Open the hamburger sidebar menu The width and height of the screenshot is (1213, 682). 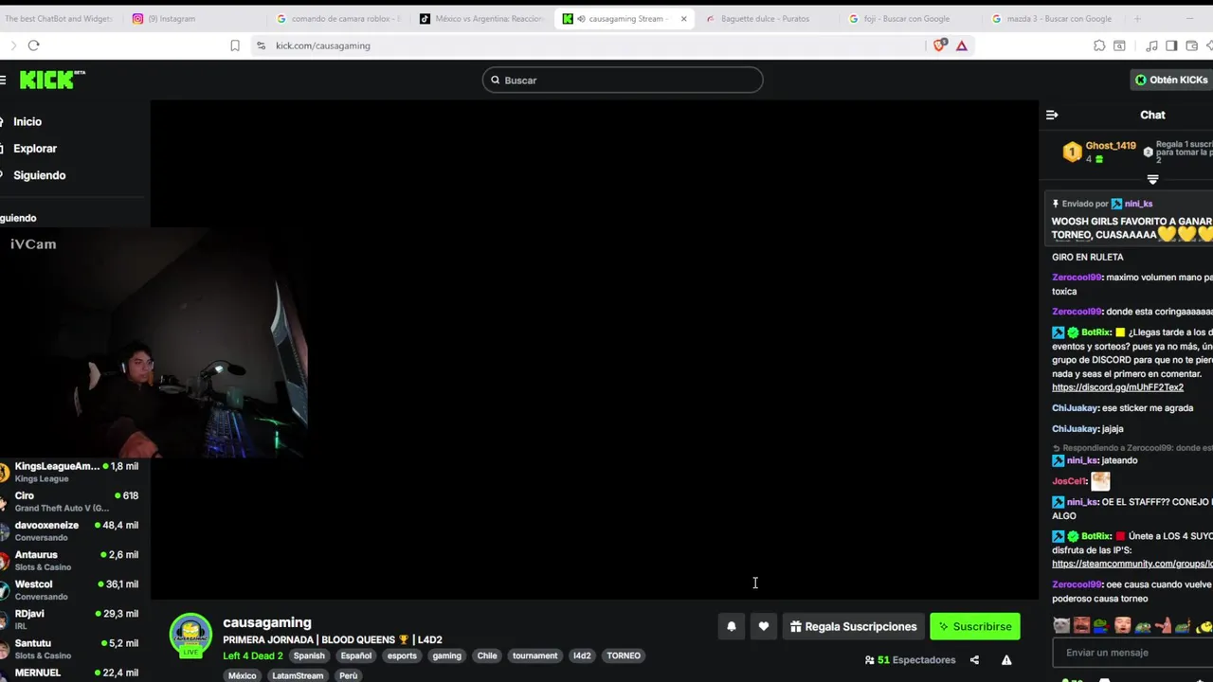pyautogui.click(x=3, y=81)
